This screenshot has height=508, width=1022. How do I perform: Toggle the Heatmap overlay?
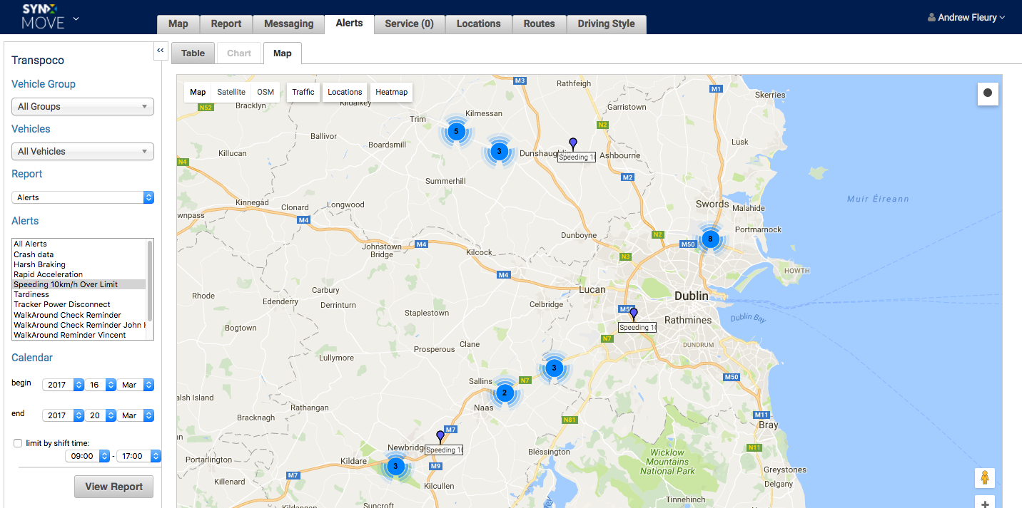tap(391, 92)
